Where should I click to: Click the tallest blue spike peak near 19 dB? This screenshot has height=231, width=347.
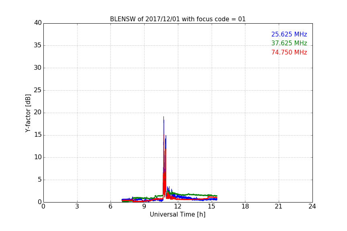(x=163, y=117)
